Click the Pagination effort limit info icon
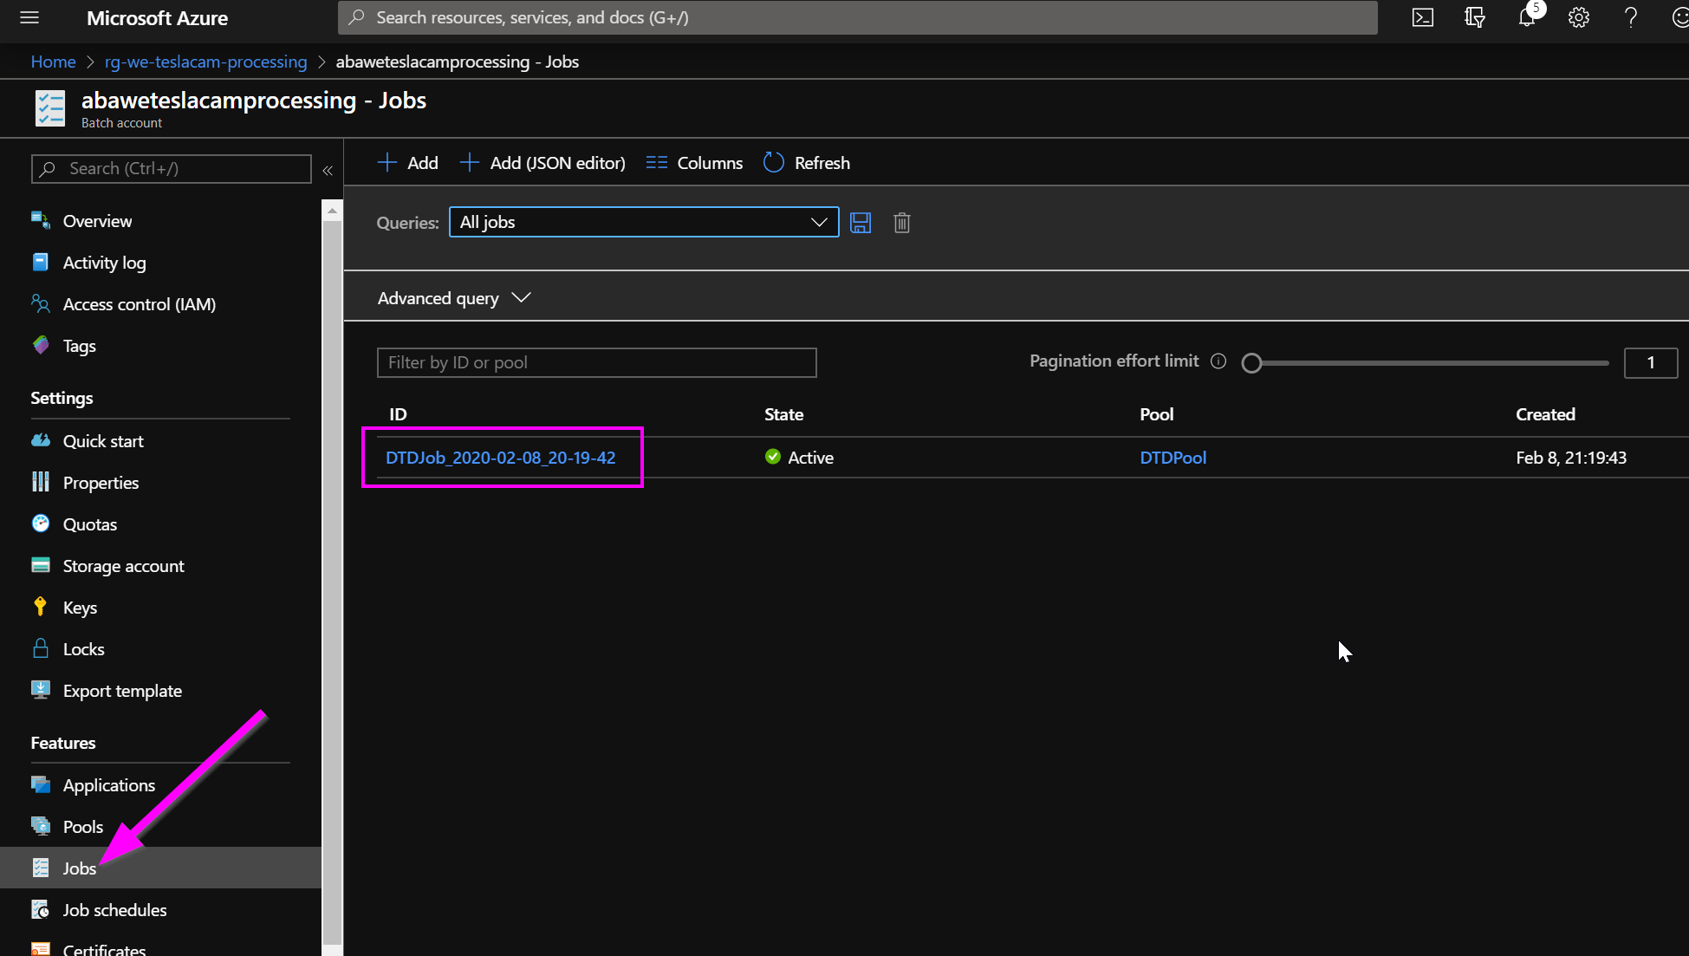The height and width of the screenshot is (956, 1689). pyautogui.click(x=1218, y=361)
